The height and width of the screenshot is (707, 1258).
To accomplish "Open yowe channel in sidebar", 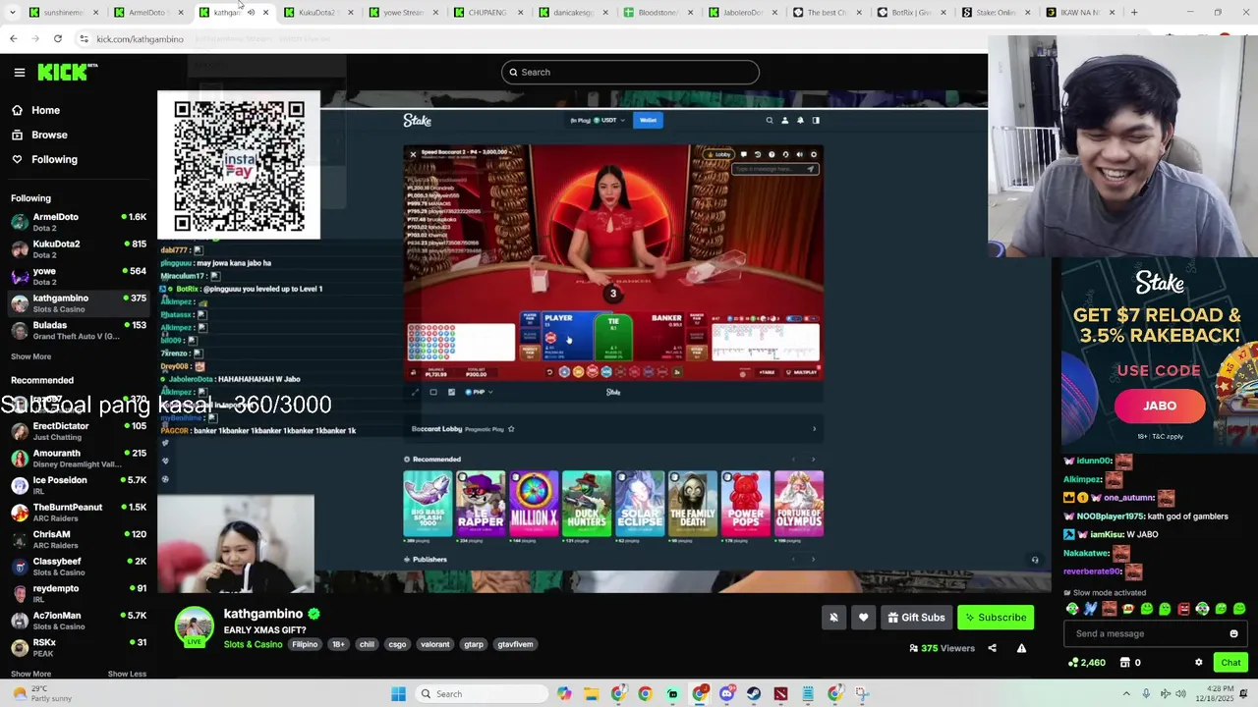I will (x=79, y=276).
